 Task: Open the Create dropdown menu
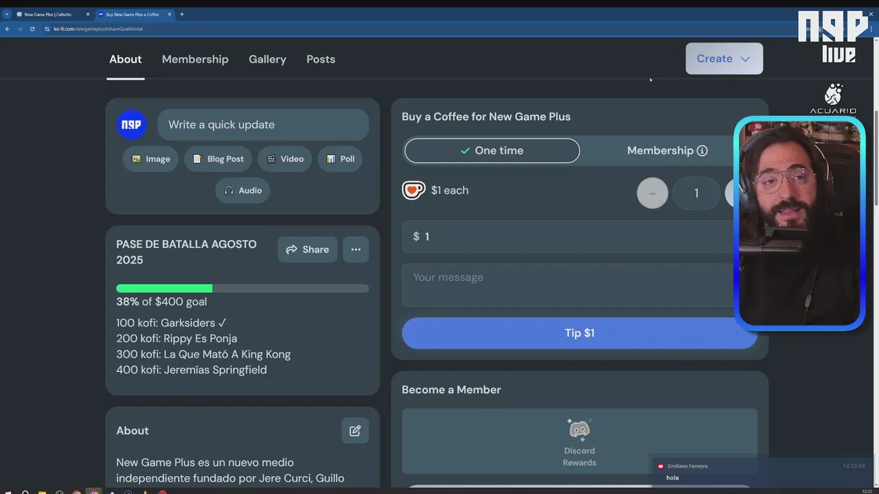point(724,59)
